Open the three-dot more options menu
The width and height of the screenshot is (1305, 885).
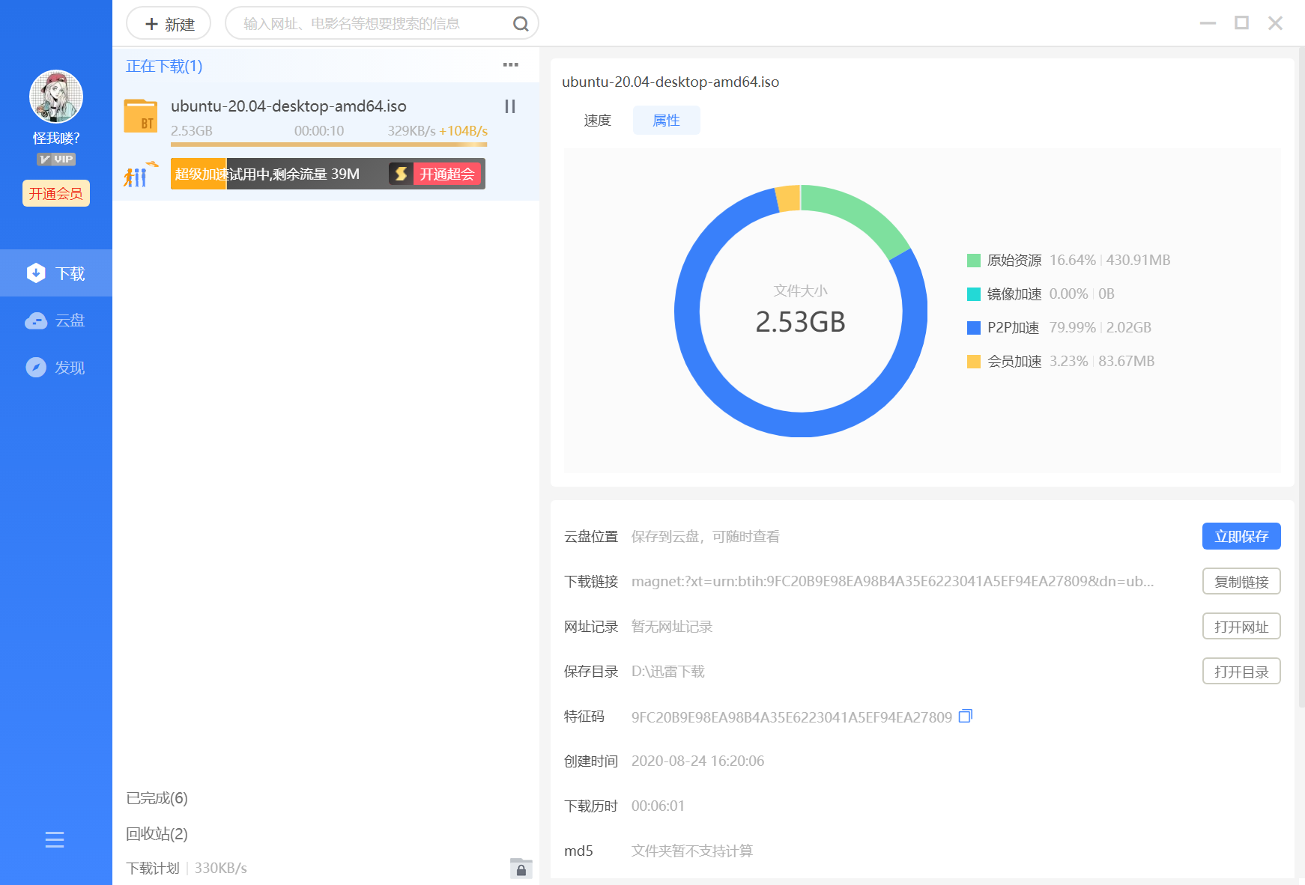[x=510, y=65]
